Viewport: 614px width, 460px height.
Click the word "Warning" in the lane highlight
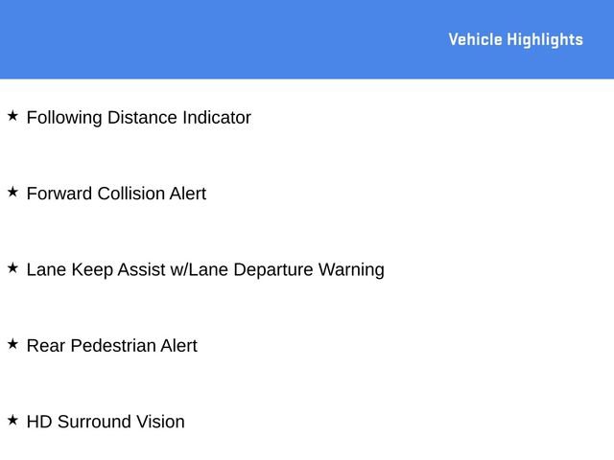pos(351,270)
